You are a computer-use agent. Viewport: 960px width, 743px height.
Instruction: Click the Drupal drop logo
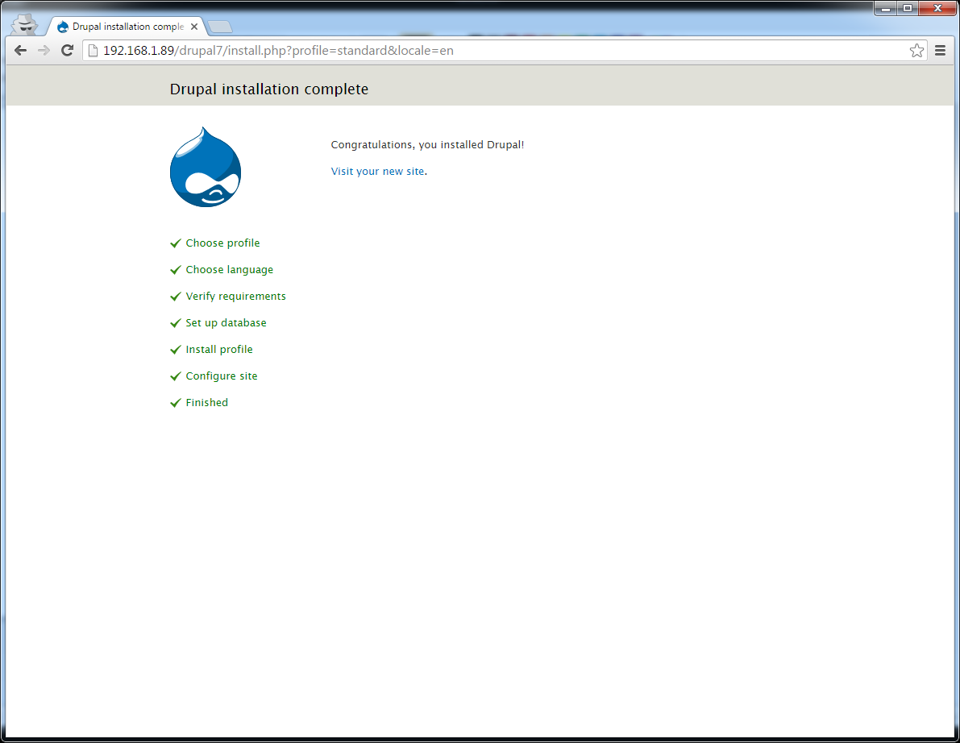coord(205,167)
